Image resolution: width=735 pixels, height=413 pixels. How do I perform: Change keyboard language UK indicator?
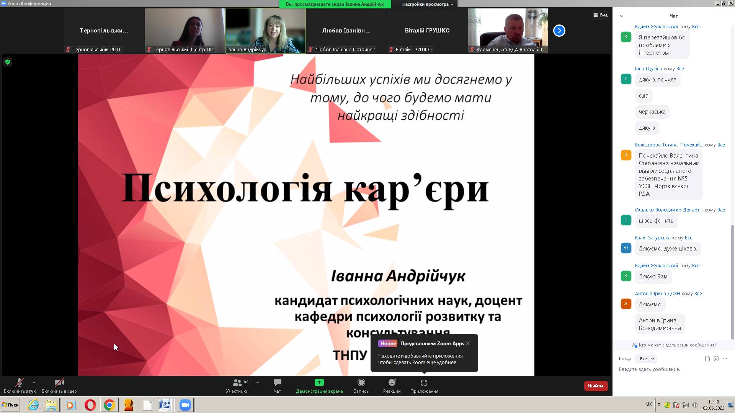(649, 404)
